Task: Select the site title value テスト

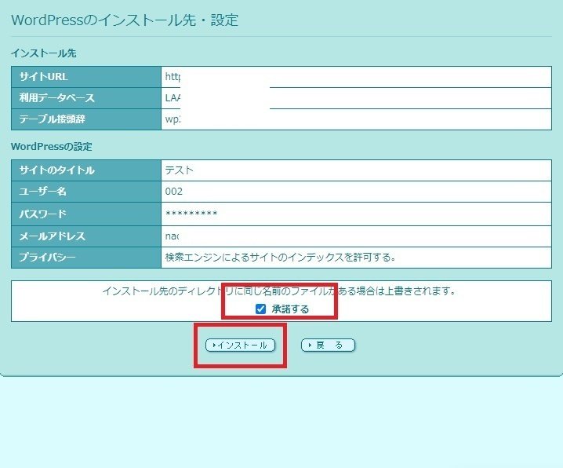Action: click(x=179, y=170)
